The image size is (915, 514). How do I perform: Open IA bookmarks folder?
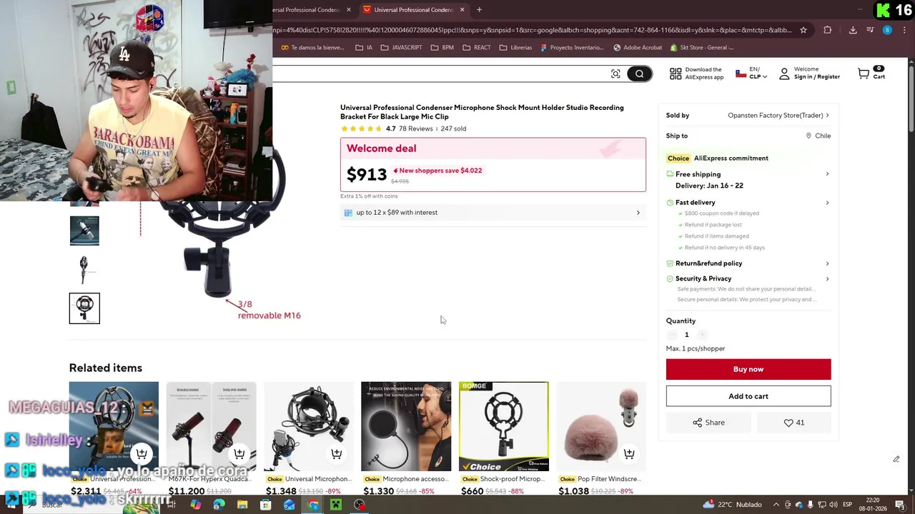pyautogui.click(x=364, y=47)
